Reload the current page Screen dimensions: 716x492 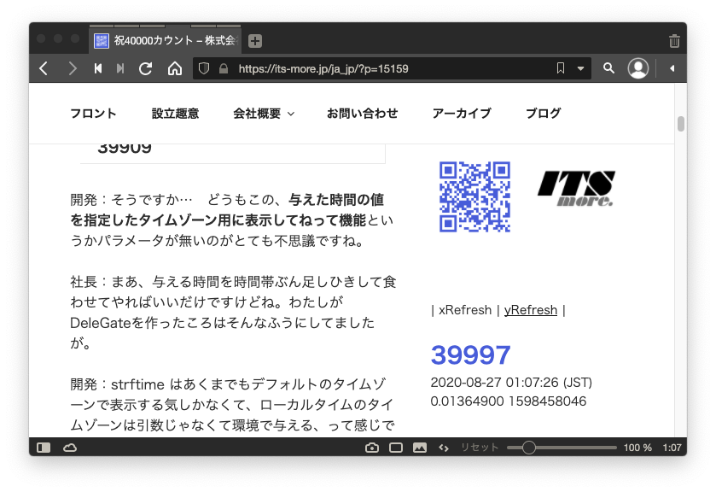[x=146, y=68]
